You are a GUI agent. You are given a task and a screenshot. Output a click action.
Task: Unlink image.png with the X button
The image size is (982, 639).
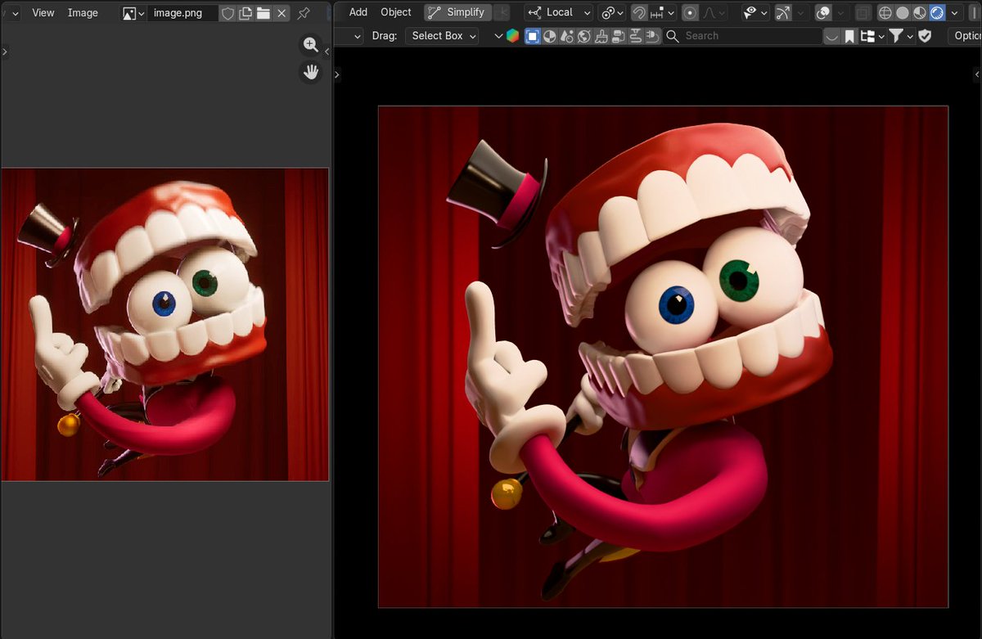282,13
